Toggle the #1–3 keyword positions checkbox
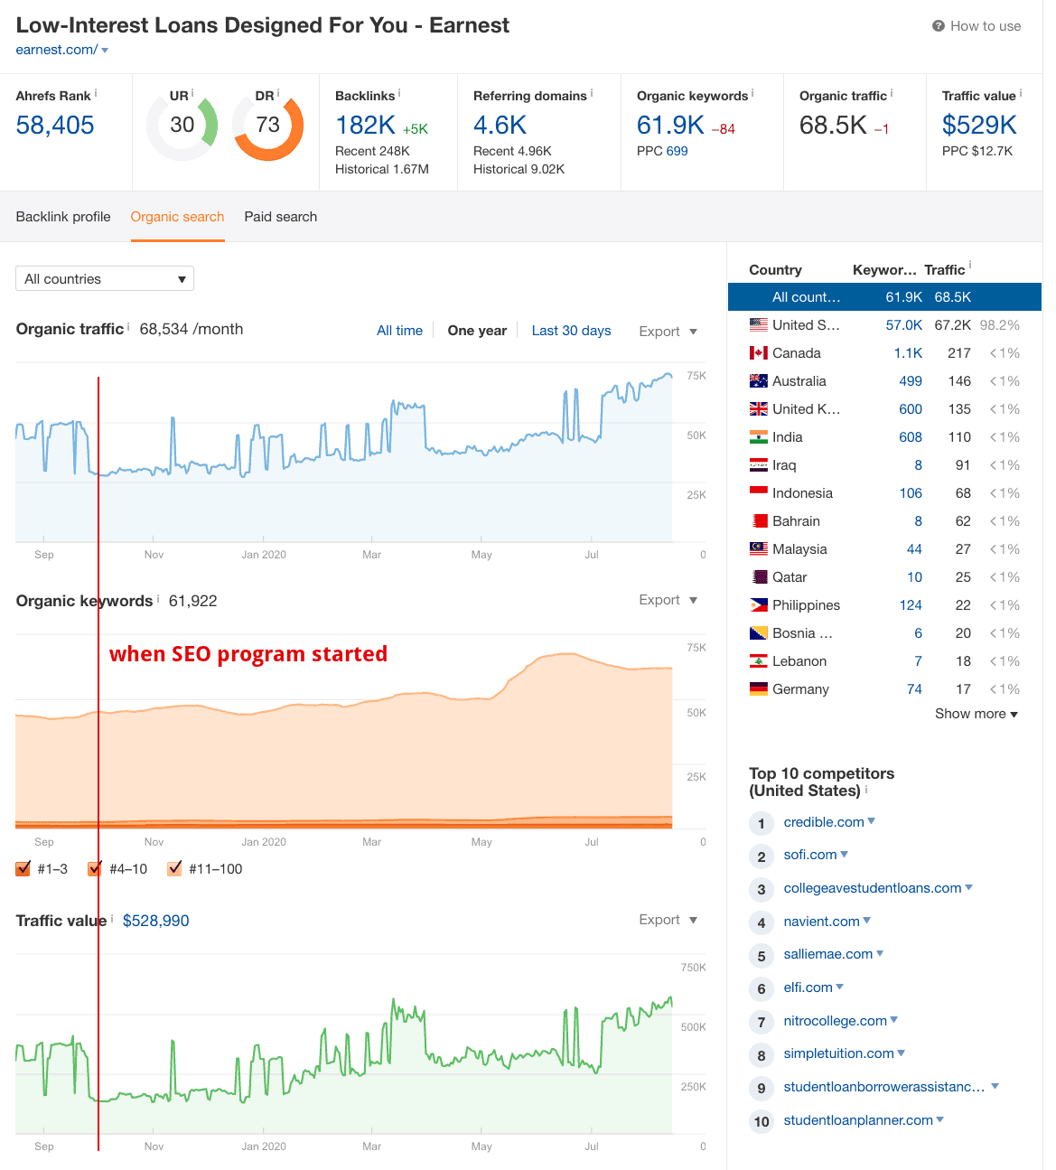1056x1170 pixels. tap(23, 869)
